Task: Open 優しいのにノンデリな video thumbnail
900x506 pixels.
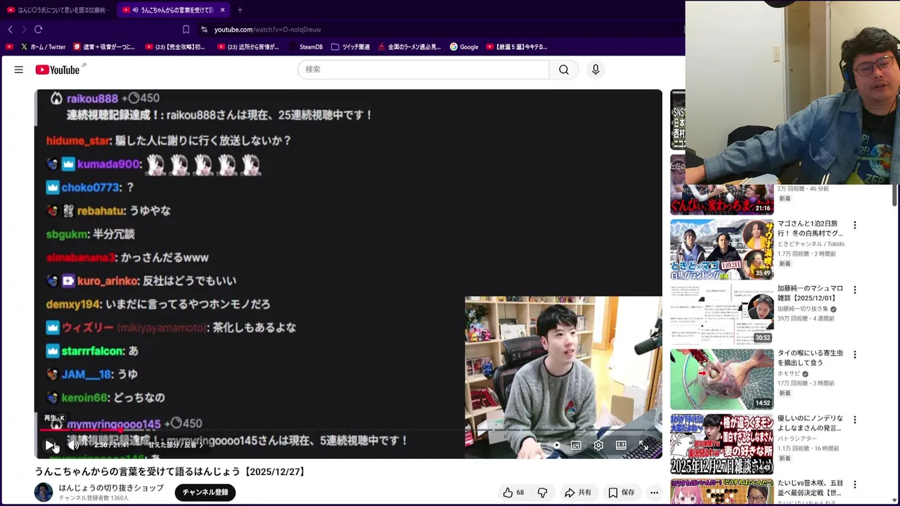Action: (x=721, y=444)
